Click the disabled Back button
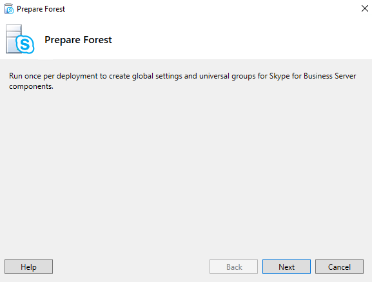The image size is (372, 282). coord(233,267)
